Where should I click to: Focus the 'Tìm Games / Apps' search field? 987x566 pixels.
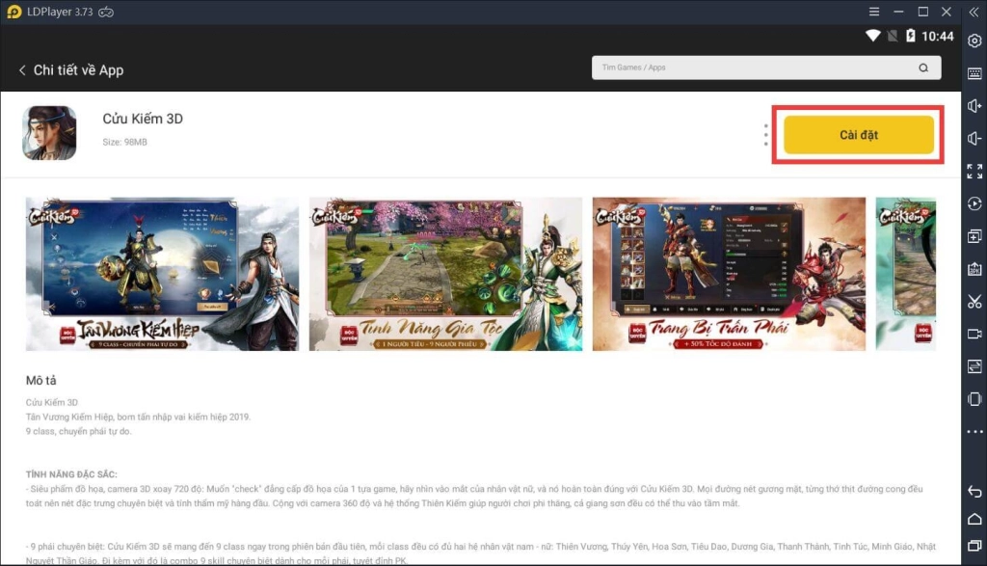pyautogui.click(x=766, y=68)
